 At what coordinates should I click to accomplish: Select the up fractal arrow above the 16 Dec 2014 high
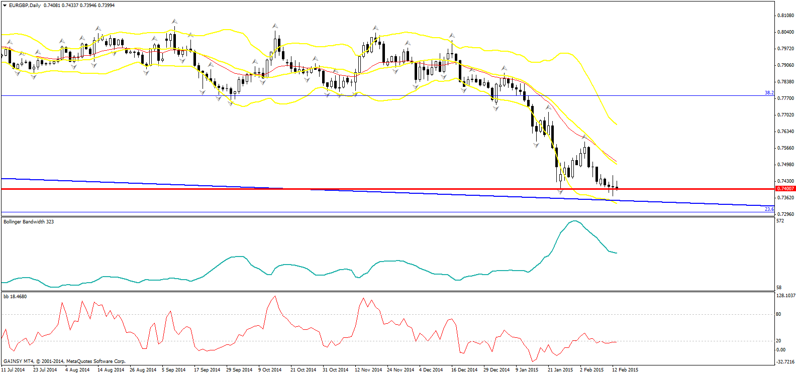[x=452, y=36]
